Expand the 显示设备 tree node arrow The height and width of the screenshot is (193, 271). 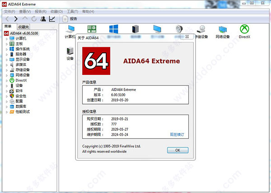point(7,60)
